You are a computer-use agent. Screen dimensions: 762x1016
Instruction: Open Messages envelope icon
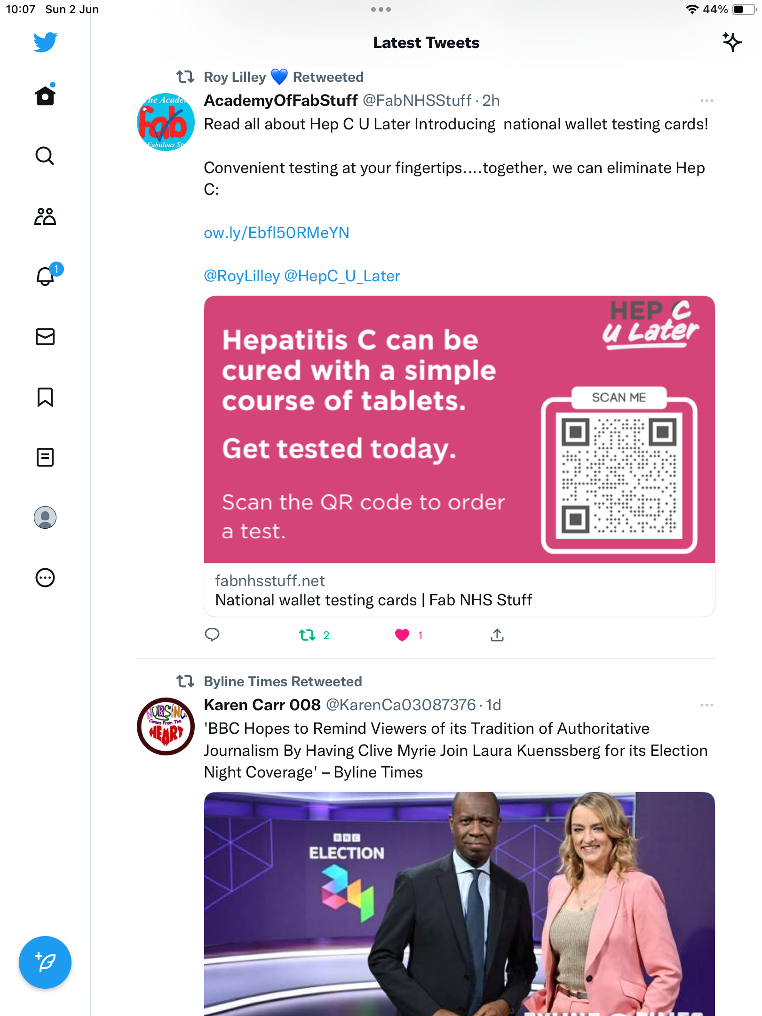[x=45, y=337]
